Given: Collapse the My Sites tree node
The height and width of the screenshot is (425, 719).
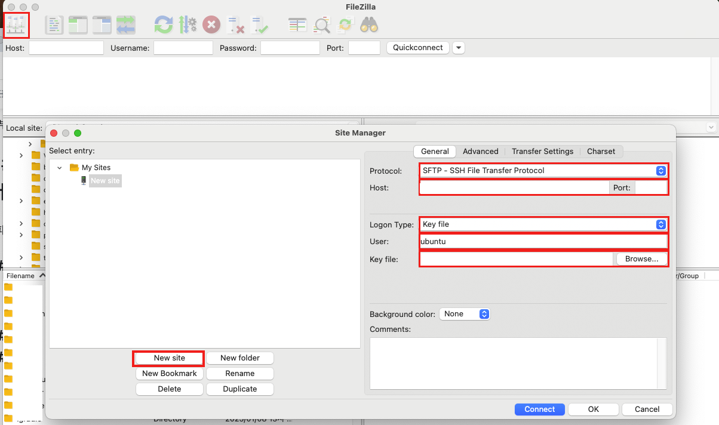Looking at the screenshot, I should [60, 168].
